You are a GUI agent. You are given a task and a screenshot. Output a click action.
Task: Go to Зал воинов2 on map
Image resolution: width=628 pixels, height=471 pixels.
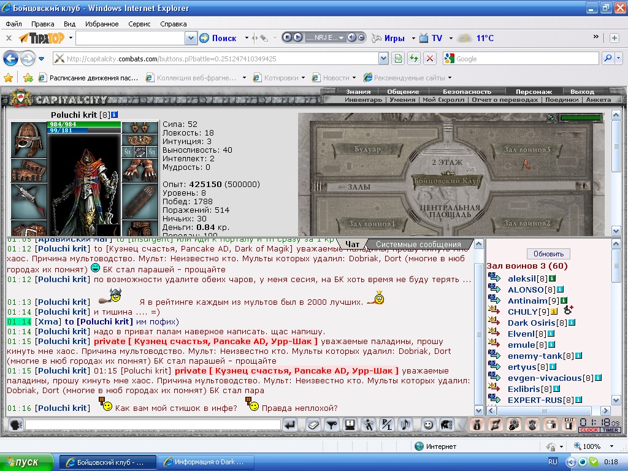click(527, 223)
